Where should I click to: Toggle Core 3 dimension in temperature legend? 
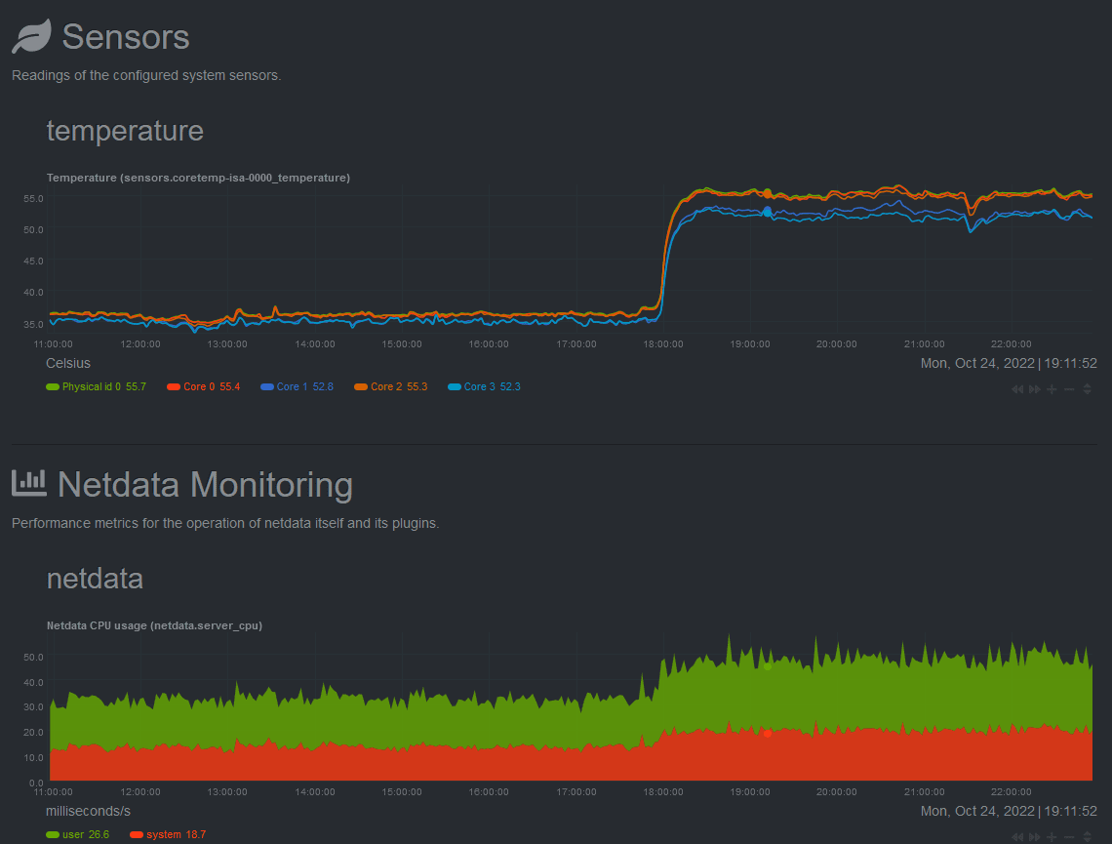tap(485, 386)
